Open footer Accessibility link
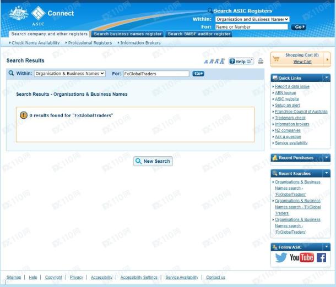This screenshot has width=336, height=287. 101,277
